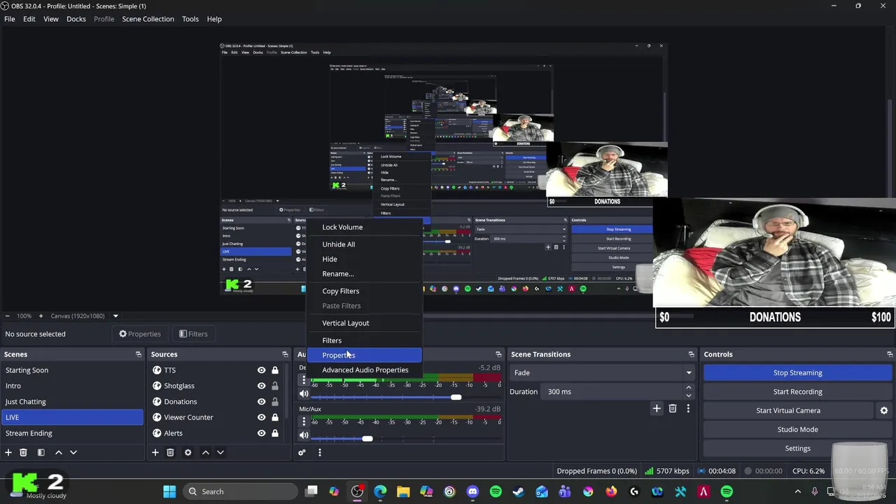Float the Scenes dock with its pop-out icon

(138, 354)
